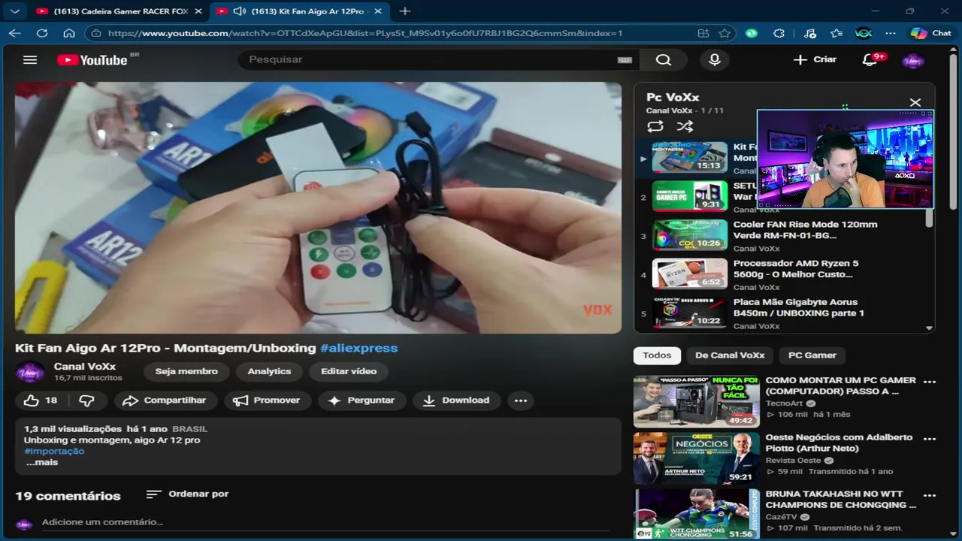This screenshot has width=962, height=541.
Task: Click the search magnifier button
Action: click(664, 59)
